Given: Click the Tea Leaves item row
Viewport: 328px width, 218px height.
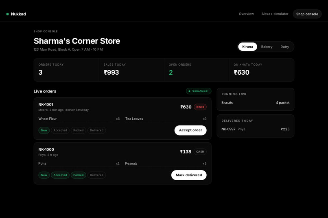Looking at the screenshot, I should 166,119.
